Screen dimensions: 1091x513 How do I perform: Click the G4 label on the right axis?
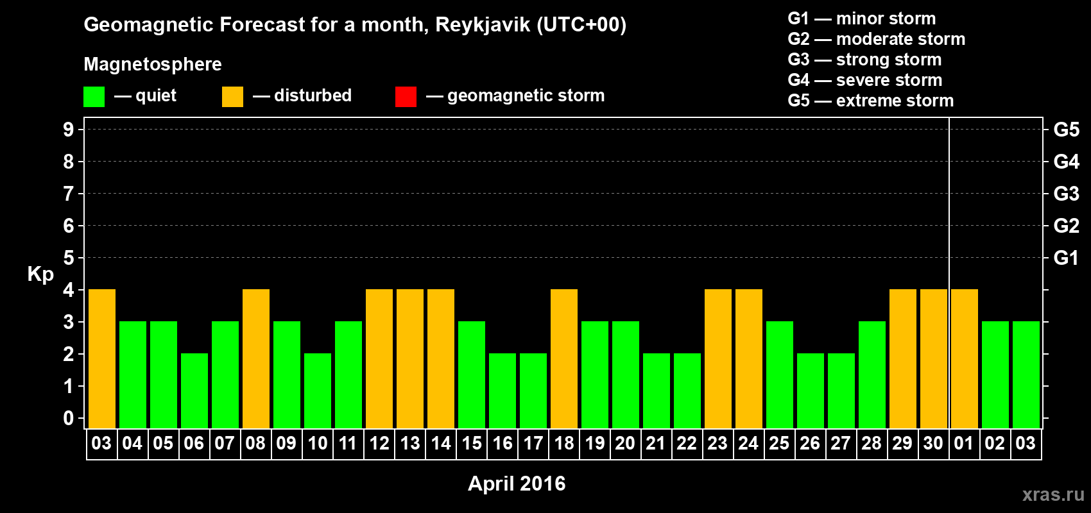tap(1066, 162)
